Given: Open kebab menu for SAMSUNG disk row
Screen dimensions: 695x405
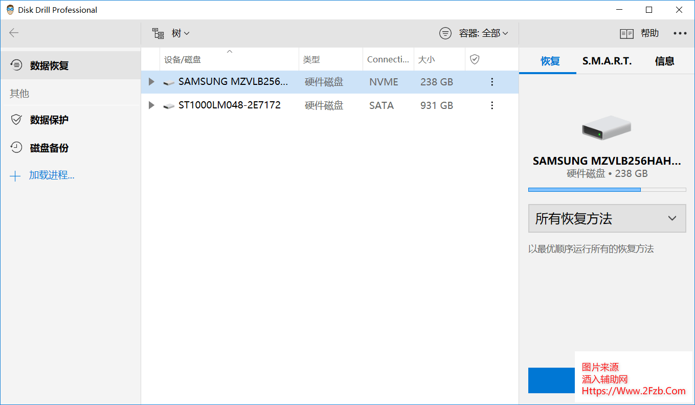Looking at the screenshot, I should pyautogui.click(x=492, y=82).
